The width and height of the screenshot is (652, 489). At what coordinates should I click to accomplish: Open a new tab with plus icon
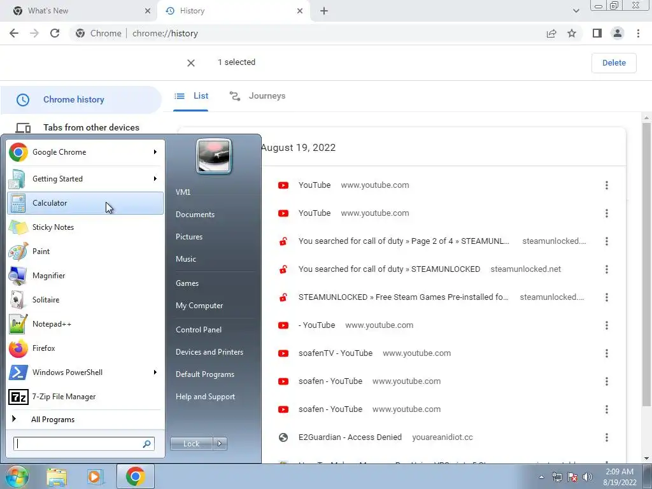[x=324, y=11]
